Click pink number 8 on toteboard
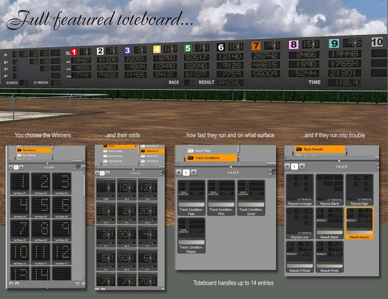Viewport: 388px width, 299px height. click(x=294, y=45)
